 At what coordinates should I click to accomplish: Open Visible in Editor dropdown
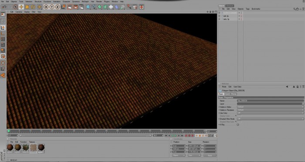pyautogui.click(x=270, y=107)
